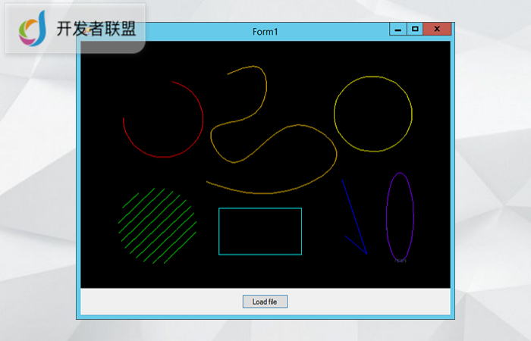531x341 pixels.
Task: Minimize the Form1 window
Action: click(398, 30)
